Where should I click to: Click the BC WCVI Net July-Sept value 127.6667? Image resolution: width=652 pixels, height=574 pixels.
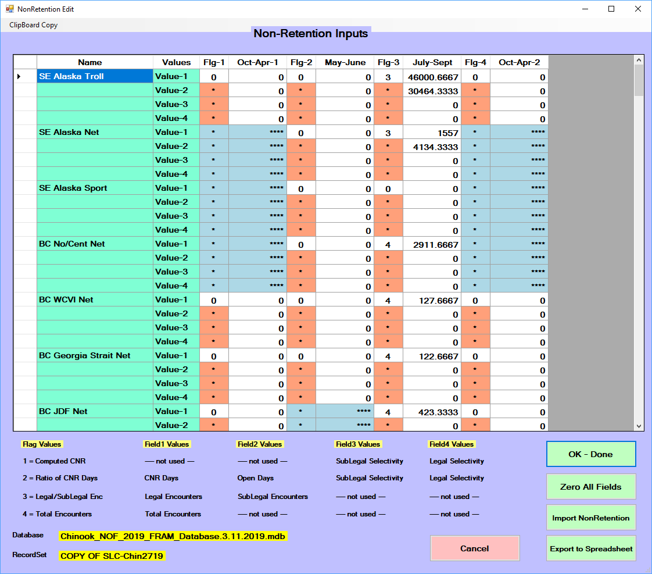(432, 300)
